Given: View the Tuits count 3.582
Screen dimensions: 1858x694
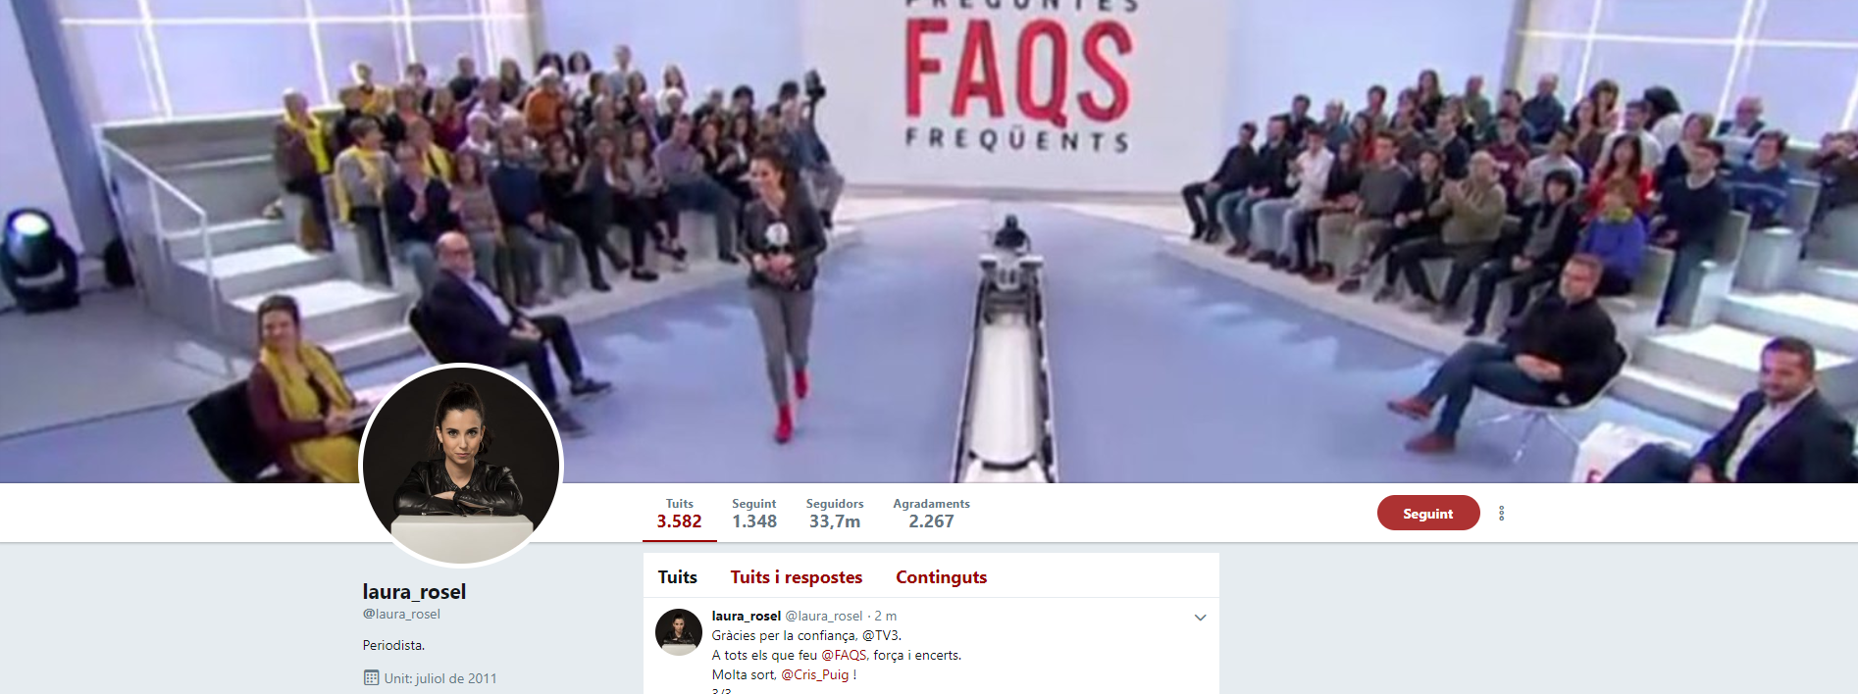Looking at the screenshot, I should point(680,514).
